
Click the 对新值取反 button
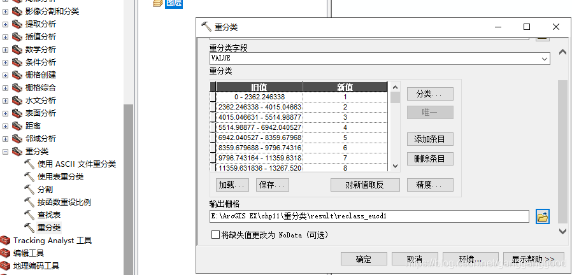365,185
